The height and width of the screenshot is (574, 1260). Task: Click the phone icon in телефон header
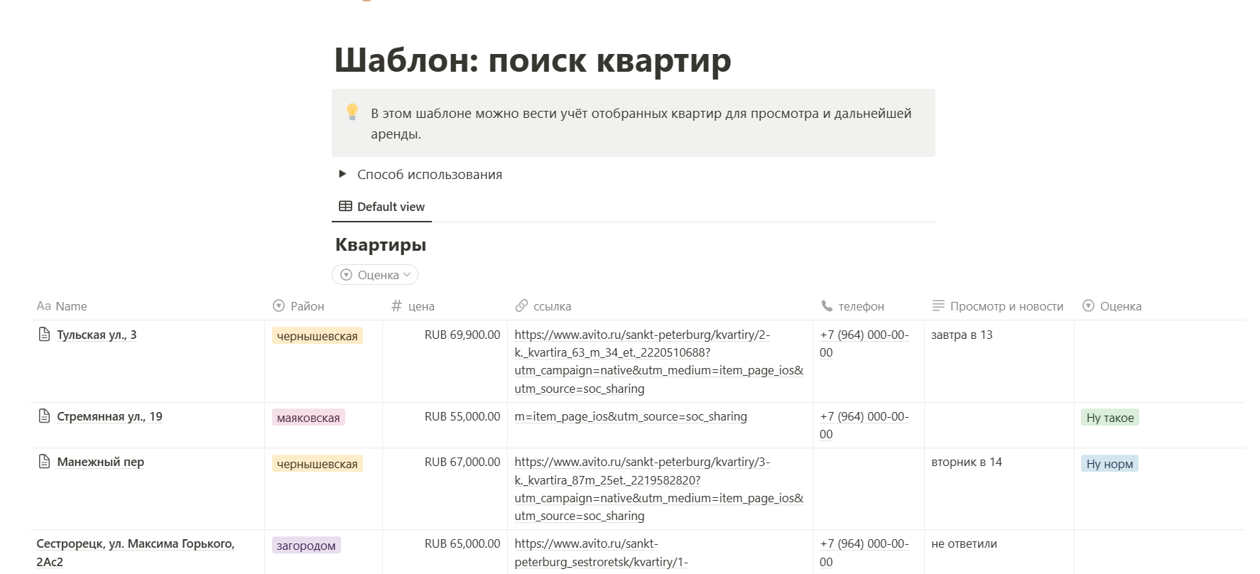tap(827, 305)
